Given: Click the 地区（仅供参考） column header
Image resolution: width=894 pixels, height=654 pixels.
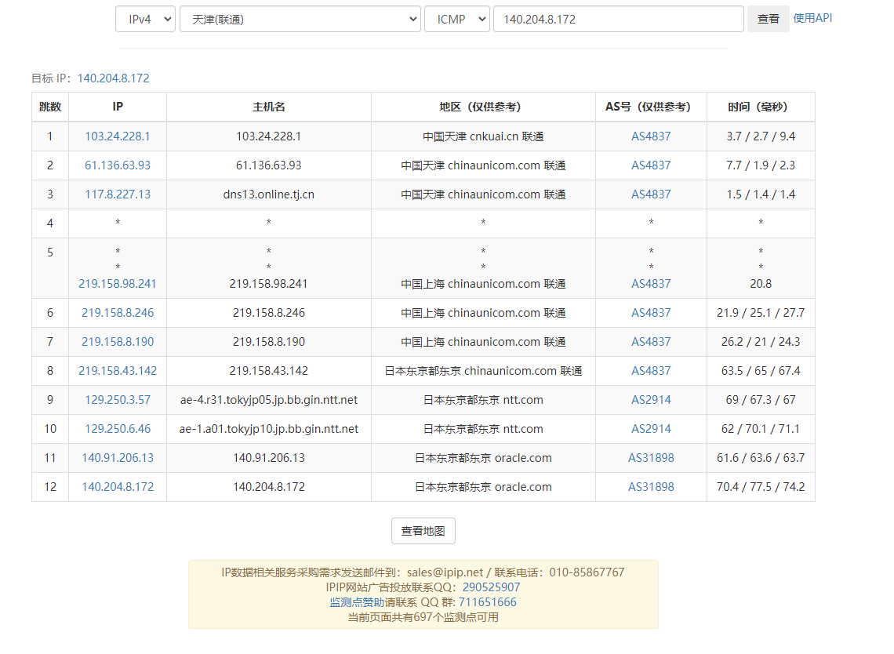Looking at the screenshot, I should point(483,107).
